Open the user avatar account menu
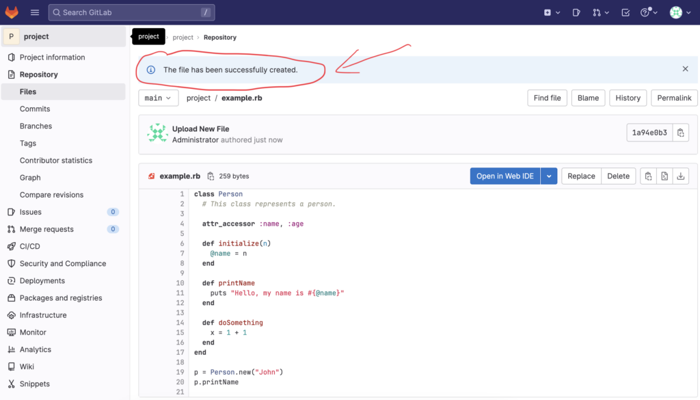This screenshot has height=400, width=700. point(679,12)
